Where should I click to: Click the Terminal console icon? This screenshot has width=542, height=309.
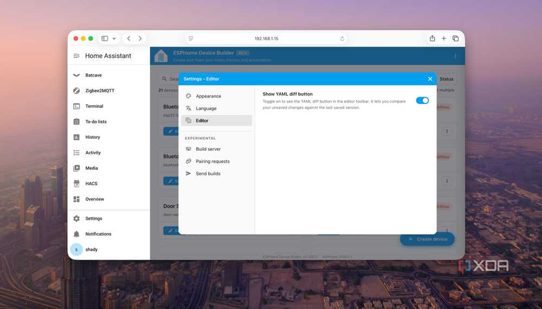click(76, 106)
